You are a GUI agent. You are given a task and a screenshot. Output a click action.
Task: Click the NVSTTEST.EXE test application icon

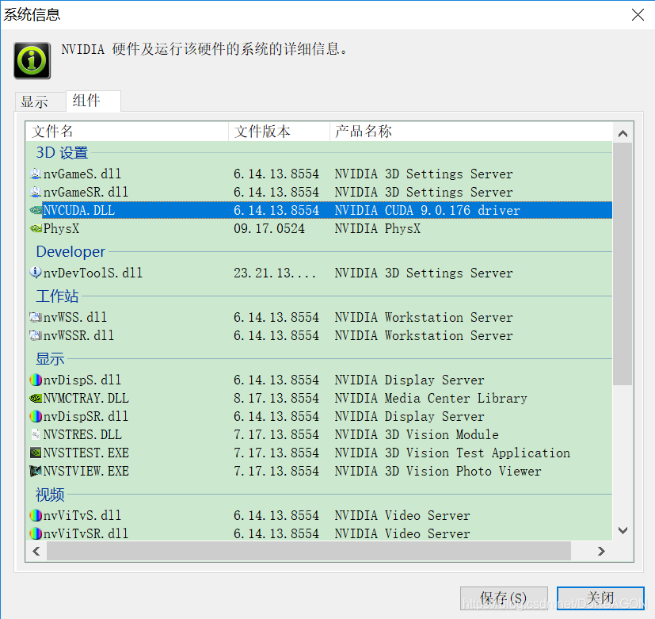(36, 453)
